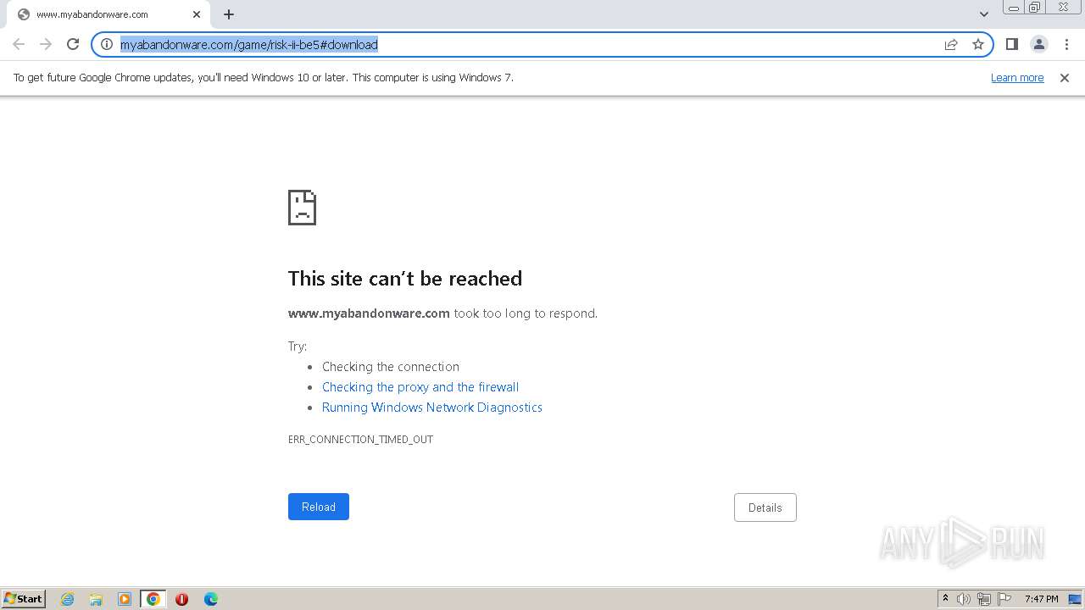Show hidden system tray icons

945,599
